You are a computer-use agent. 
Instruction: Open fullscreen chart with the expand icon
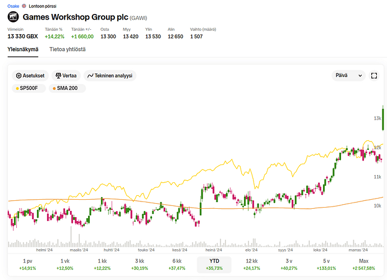[x=374, y=76]
